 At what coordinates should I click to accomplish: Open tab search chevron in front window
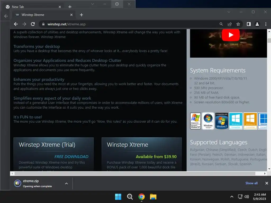point(229,12)
